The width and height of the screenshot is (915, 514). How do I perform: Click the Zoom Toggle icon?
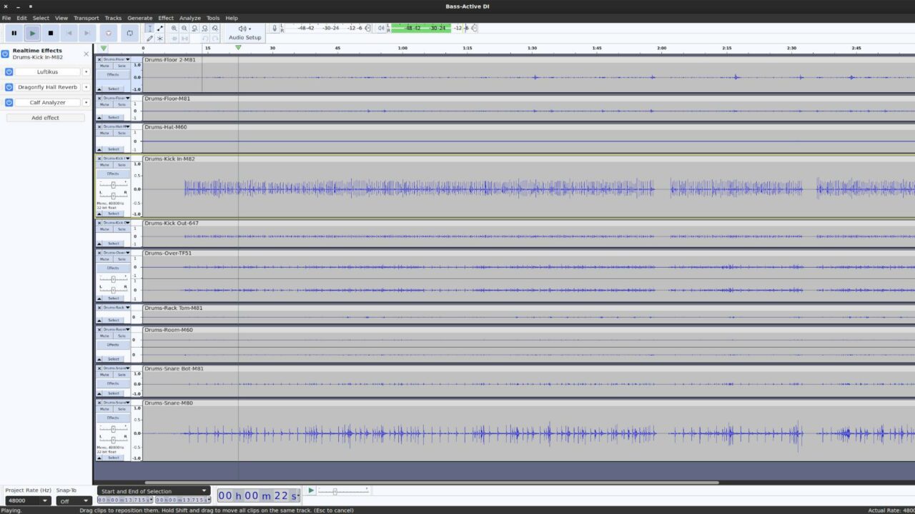click(x=215, y=28)
